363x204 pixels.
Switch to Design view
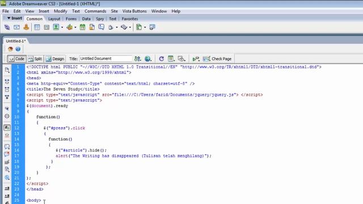[x=55, y=59]
